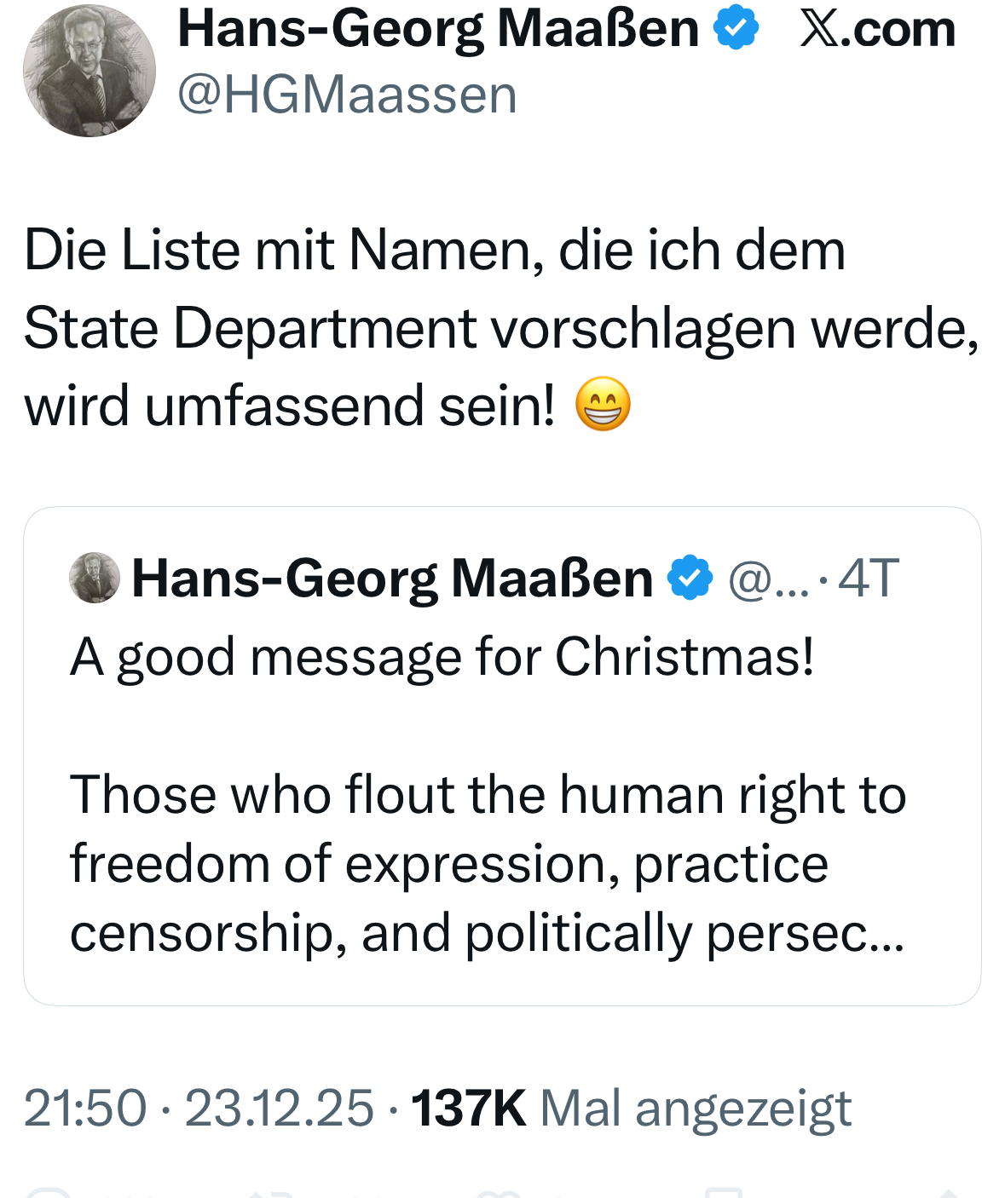Image resolution: width=1005 pixels, height=1198 pixels.
Task: Click the 23.12.25 post date
Action: coord(280,1108)
